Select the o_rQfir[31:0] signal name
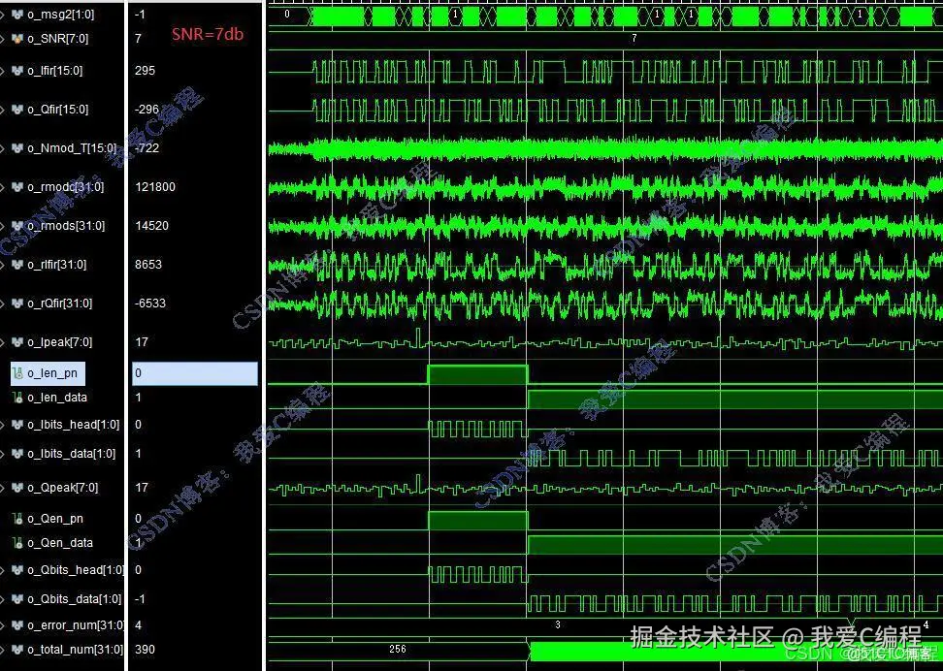Image resolution: width=943 pixels, height=671 pixels. [59, 304]
